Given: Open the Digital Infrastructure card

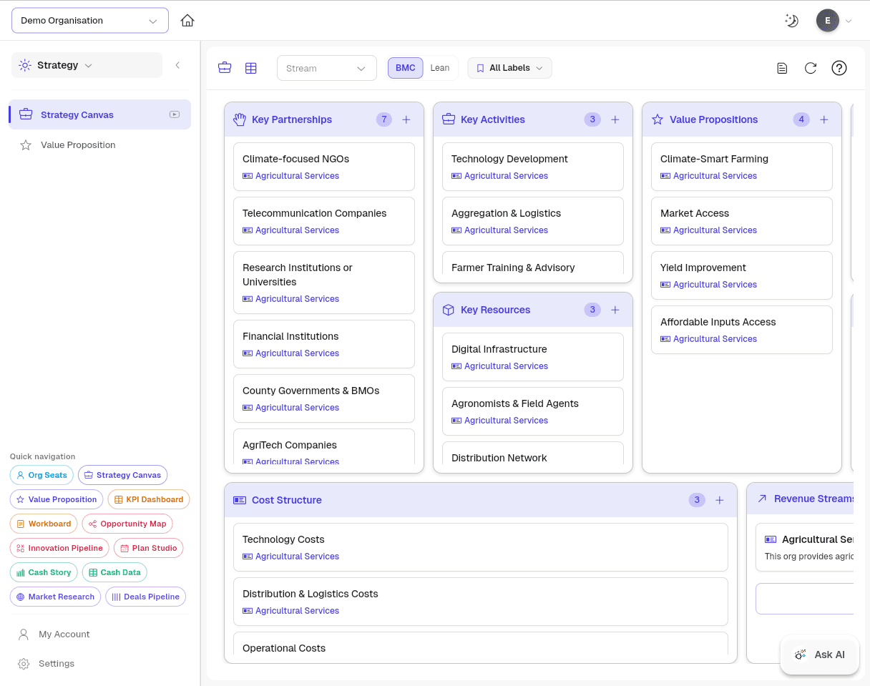Looking at the screenshot, I should coord(533,357).
